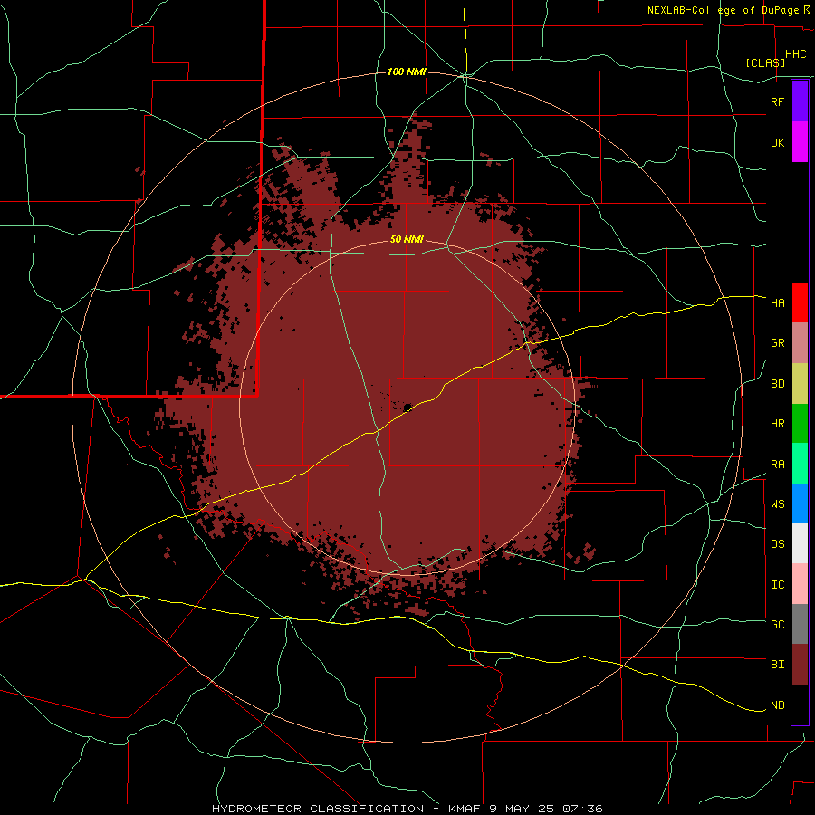Select the WS blue legend swatch
Screen dimensions: 815x815
point(800,503)
